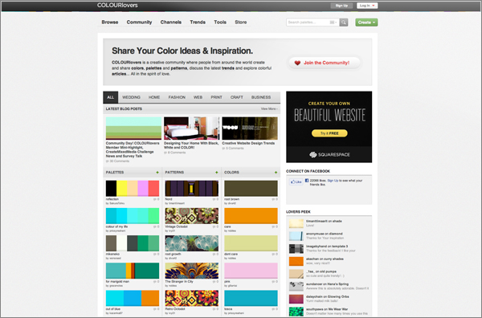
Task: Open the Trends menu
Action: pyautogui.click(x=198, y=22)
